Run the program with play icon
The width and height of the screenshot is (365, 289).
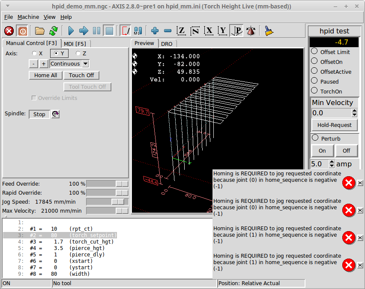click(x=71, y=31)
